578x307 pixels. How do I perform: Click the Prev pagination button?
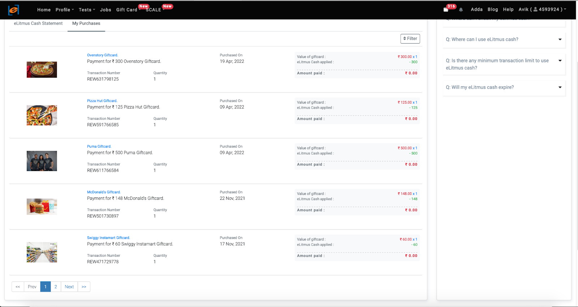pos(32,287)
